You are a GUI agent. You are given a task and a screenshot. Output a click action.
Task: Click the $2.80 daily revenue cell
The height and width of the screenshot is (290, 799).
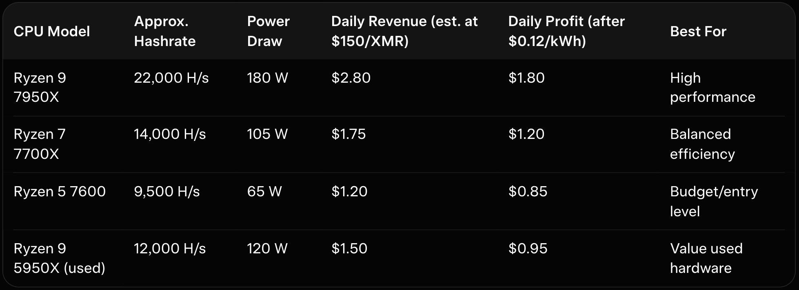coord(351,78)
